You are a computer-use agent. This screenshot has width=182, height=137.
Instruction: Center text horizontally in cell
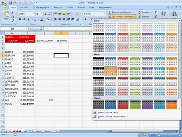(x=60, y=19)
